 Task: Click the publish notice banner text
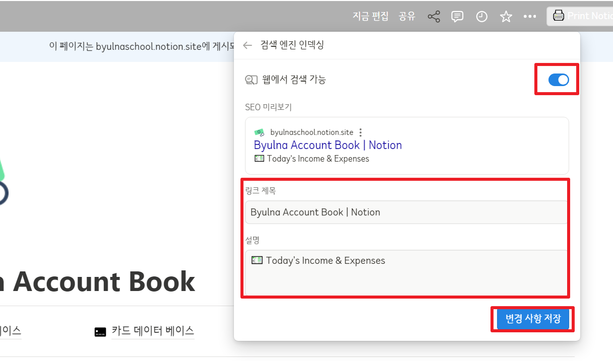pyautogui.click(x=143, y=46)
